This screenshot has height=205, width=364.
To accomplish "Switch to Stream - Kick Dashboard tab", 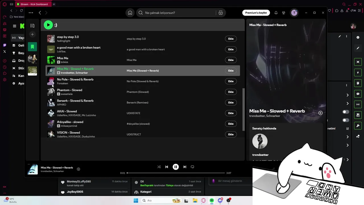I will (x=33, y=4).
